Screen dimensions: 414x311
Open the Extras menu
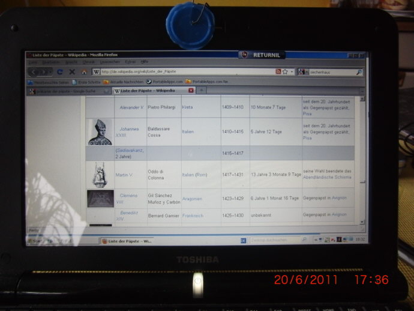tap(130, 61)
